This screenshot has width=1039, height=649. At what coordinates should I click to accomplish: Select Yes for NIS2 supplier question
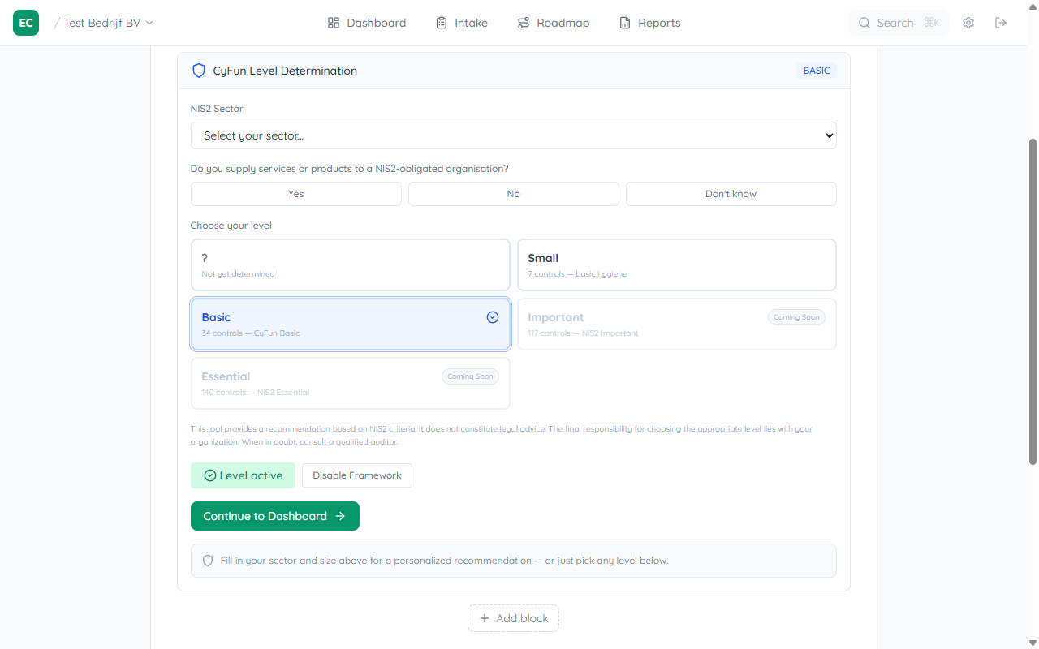295,194
